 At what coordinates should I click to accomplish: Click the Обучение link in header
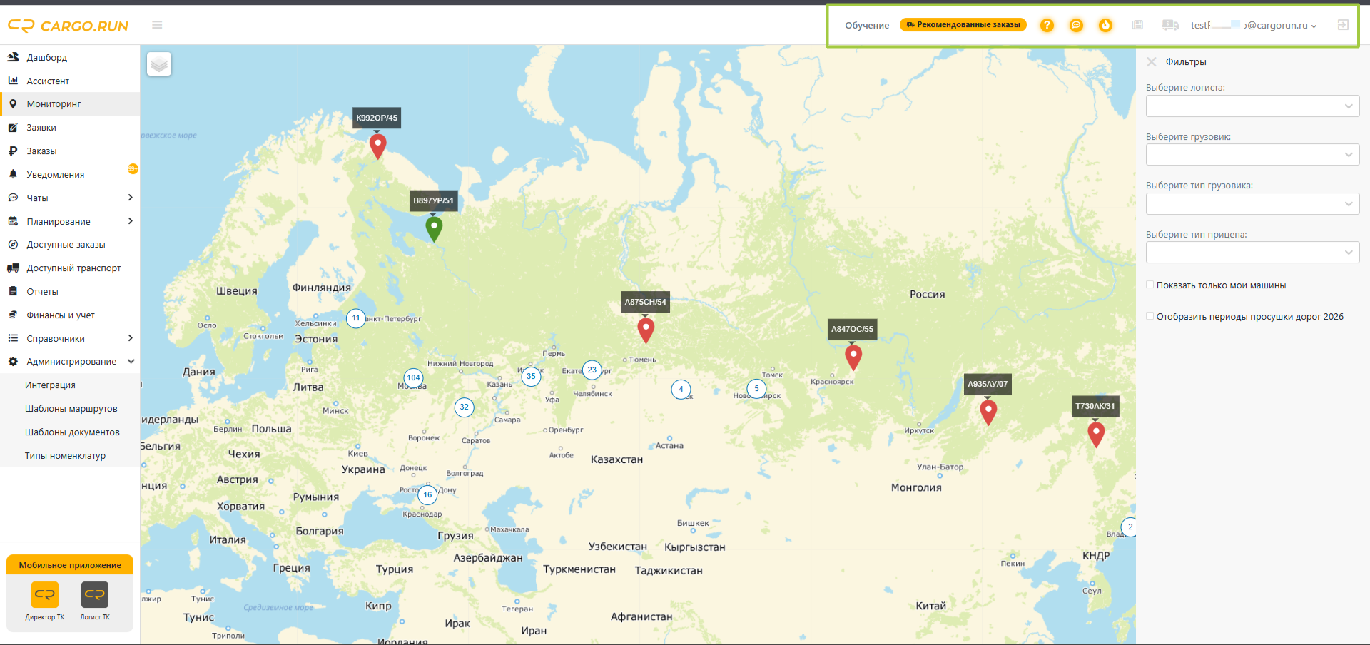point(867,25)
